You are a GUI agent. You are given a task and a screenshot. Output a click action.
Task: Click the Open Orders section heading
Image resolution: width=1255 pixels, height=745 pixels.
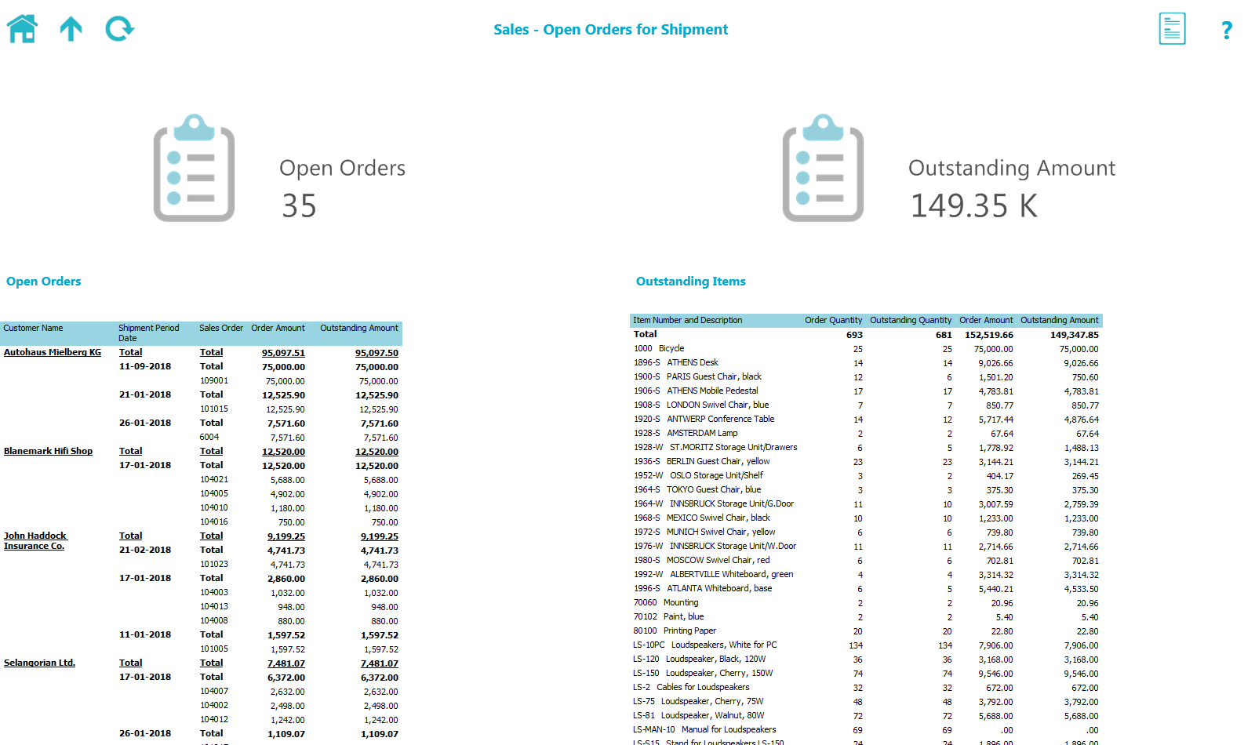tap(43, 281)
